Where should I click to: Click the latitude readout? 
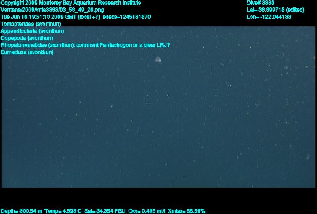pyautogui.click(x=275, y=10)
